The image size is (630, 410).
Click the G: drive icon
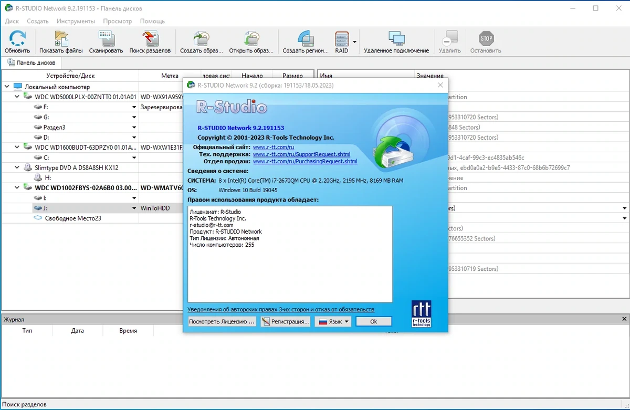(x=38, y=117)
